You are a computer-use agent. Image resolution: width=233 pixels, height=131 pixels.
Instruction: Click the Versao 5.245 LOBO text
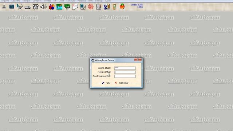(137, 6)
